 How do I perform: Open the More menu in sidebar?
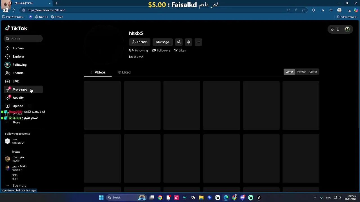click(x=23, y=122)
